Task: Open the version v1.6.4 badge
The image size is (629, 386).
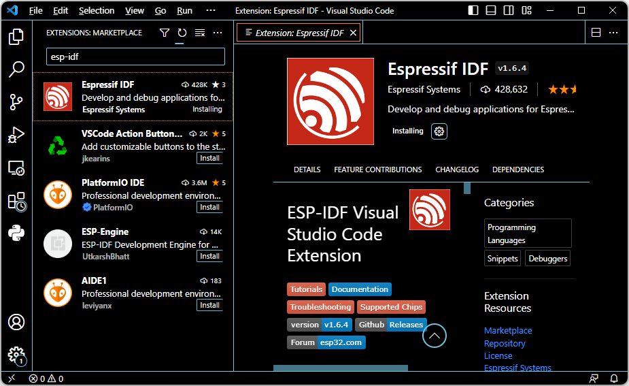Action: (x=320, y=325)
